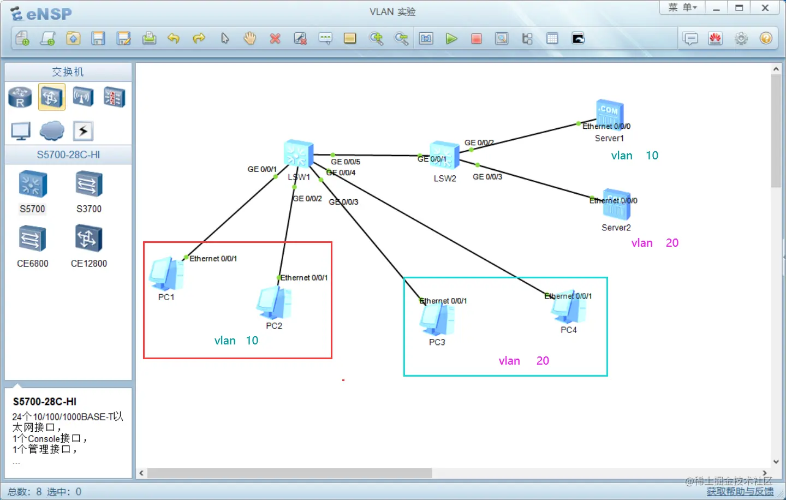
Task: Select the PC1 computer on the canvas
Action: click(x=166, y=274)
